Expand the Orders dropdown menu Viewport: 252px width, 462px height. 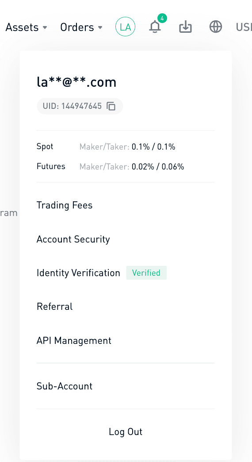81,27
